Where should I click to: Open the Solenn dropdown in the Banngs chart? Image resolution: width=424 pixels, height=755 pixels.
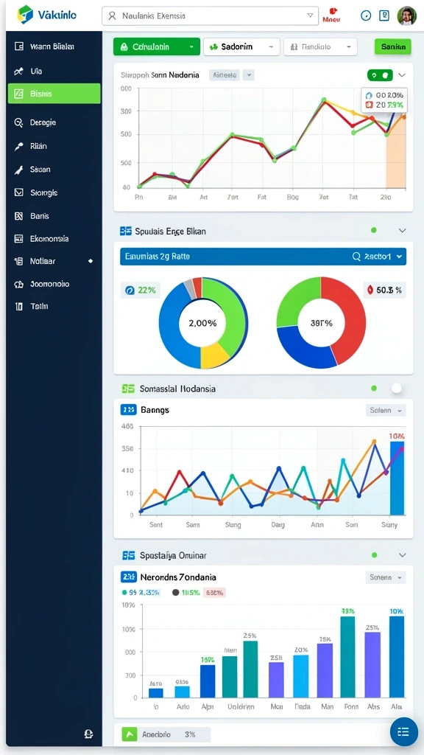point(386,410)
